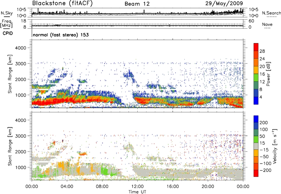
Task: Pick the light green segment of power colorbar
Action: click(x=256, y=78)
